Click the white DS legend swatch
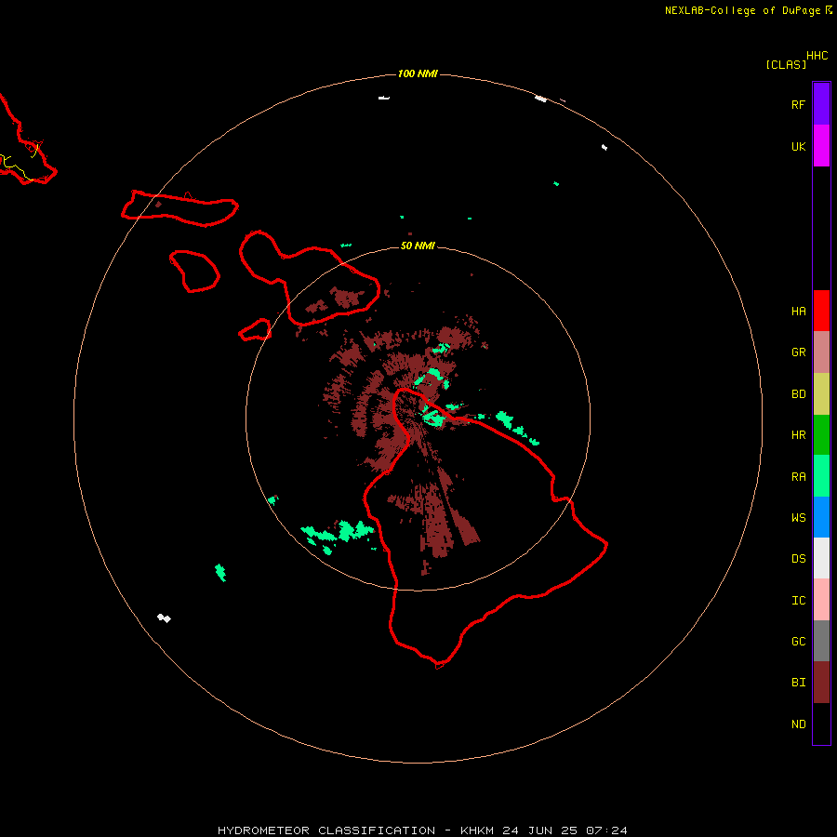837x837 pixels. point(821,558)
